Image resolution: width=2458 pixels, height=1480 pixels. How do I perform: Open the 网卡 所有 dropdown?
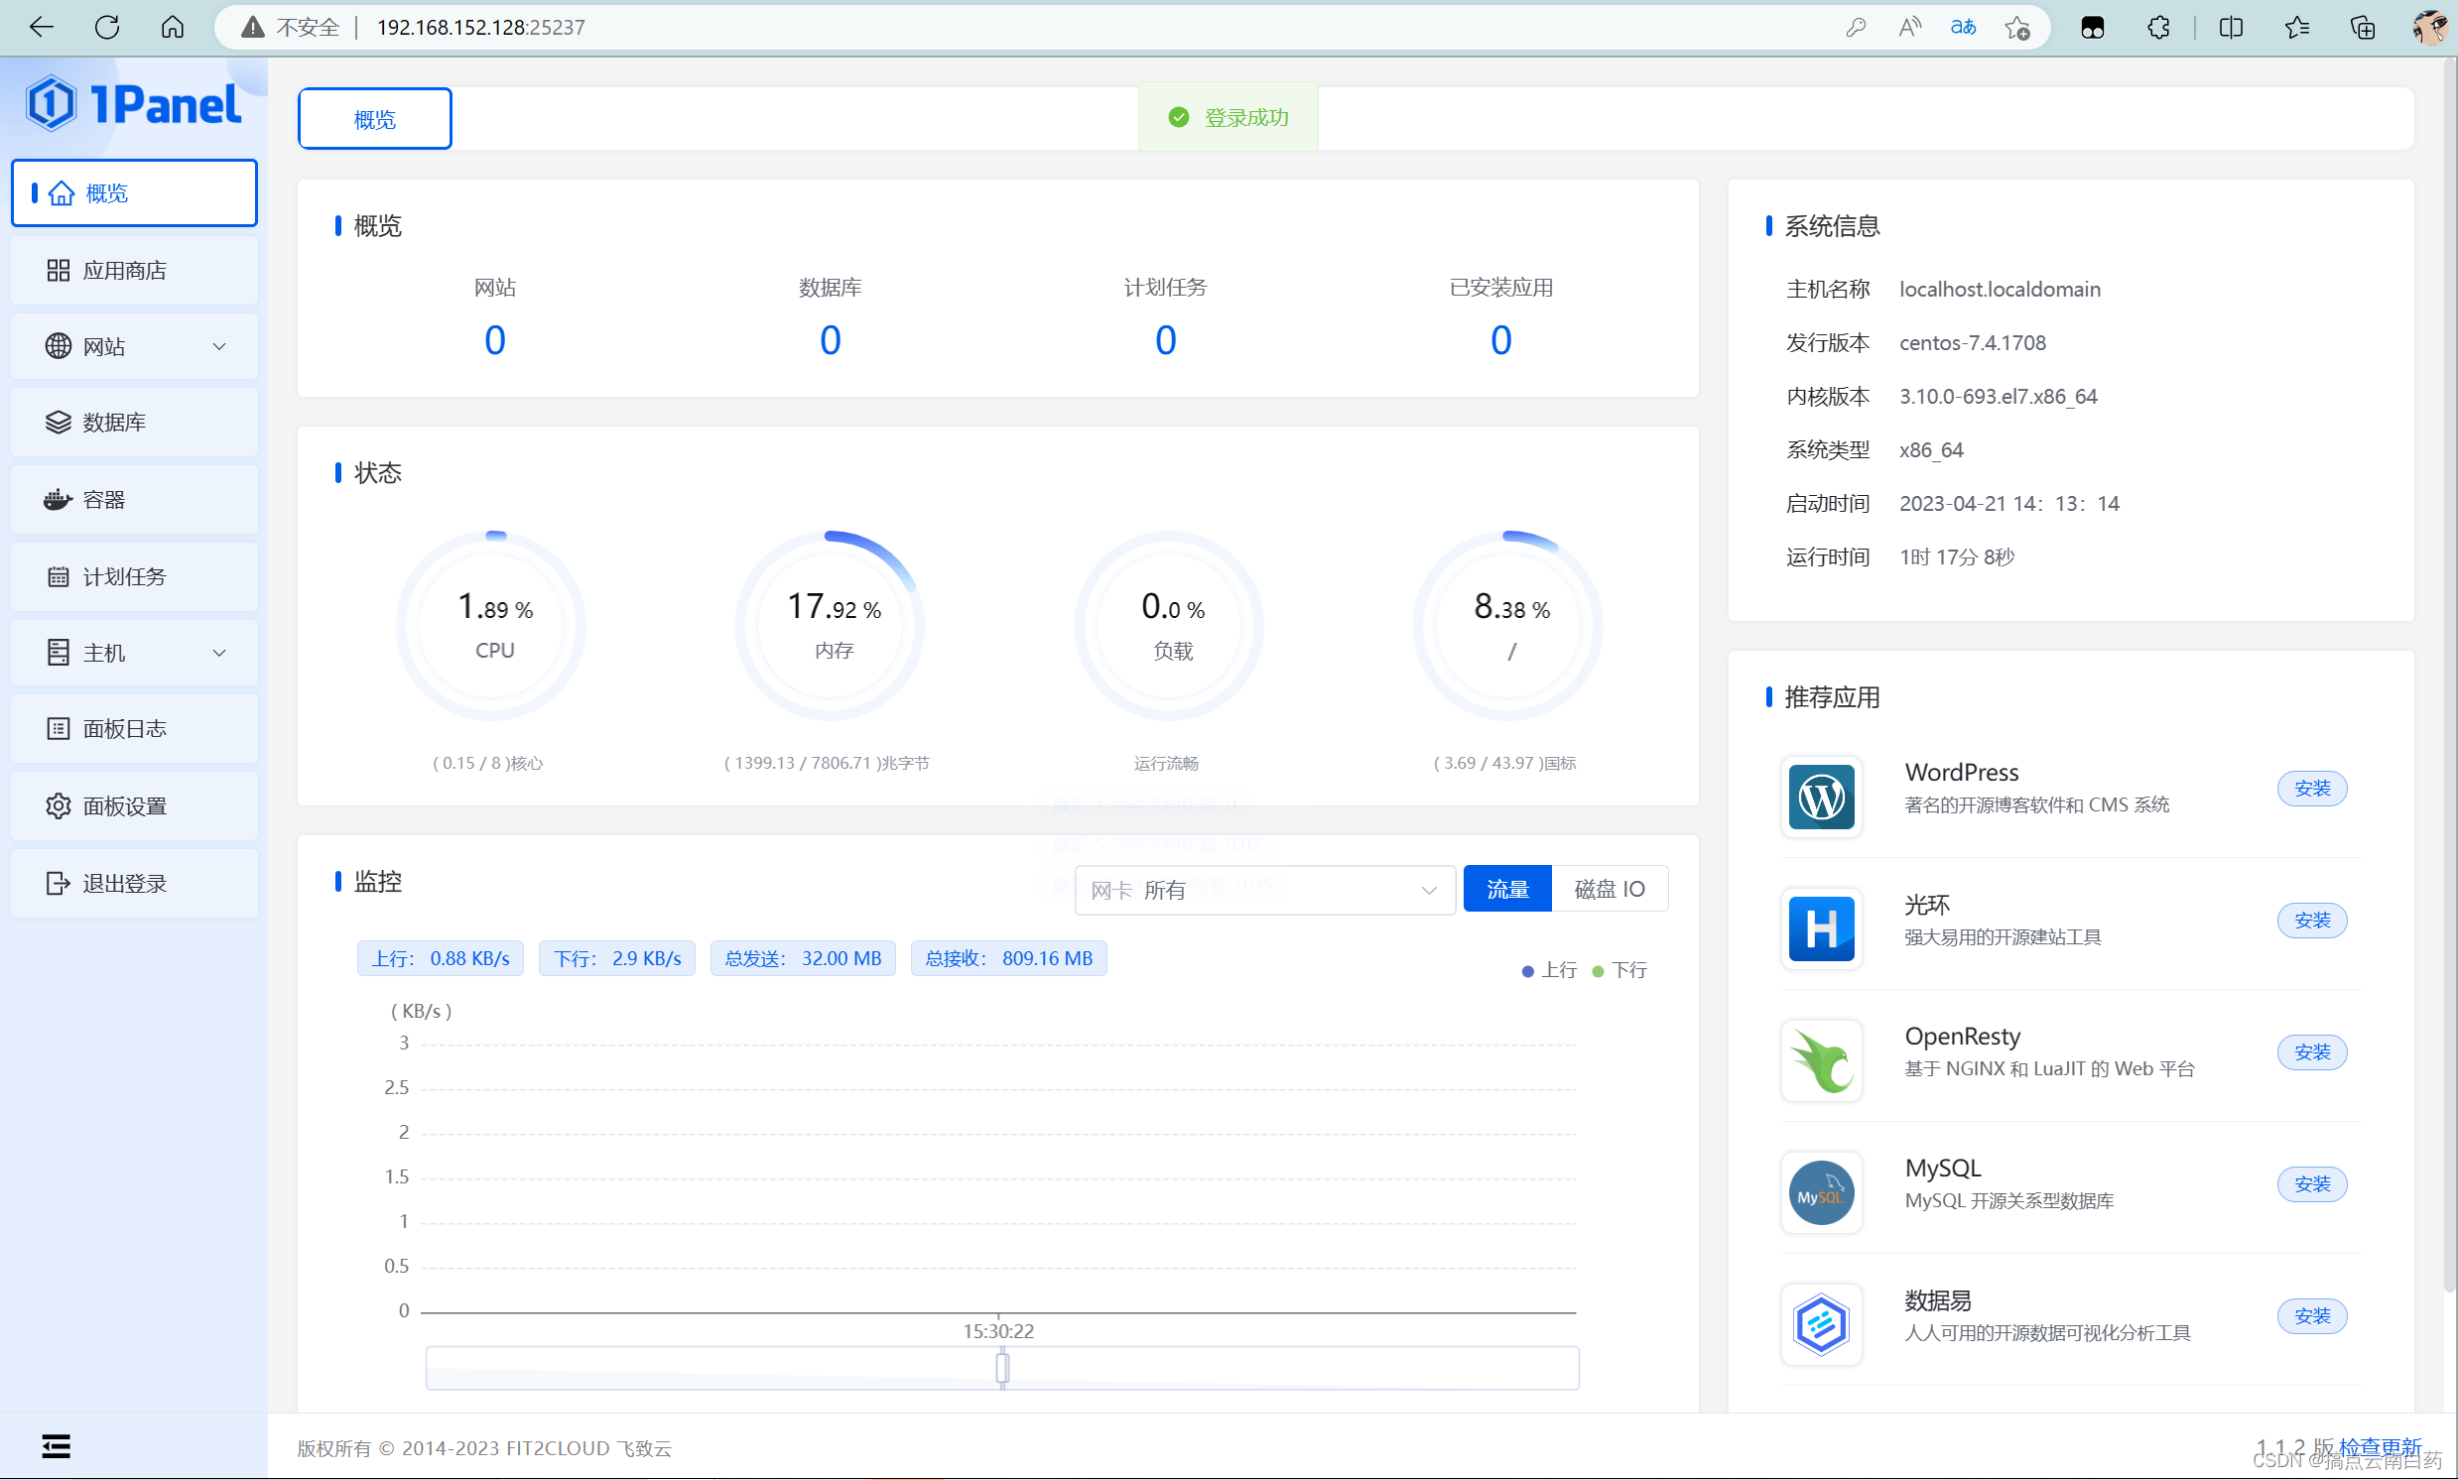click(1263, 890)
